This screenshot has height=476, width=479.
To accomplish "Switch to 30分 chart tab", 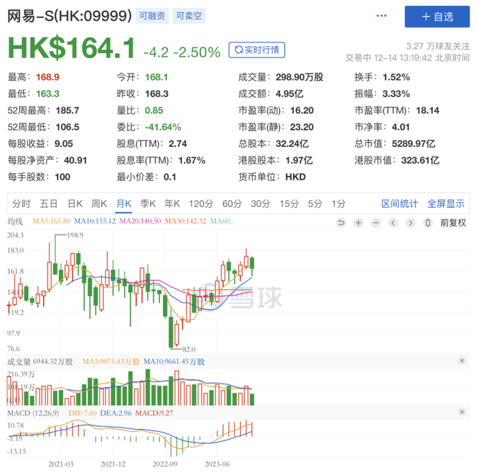I will point(261,203).
